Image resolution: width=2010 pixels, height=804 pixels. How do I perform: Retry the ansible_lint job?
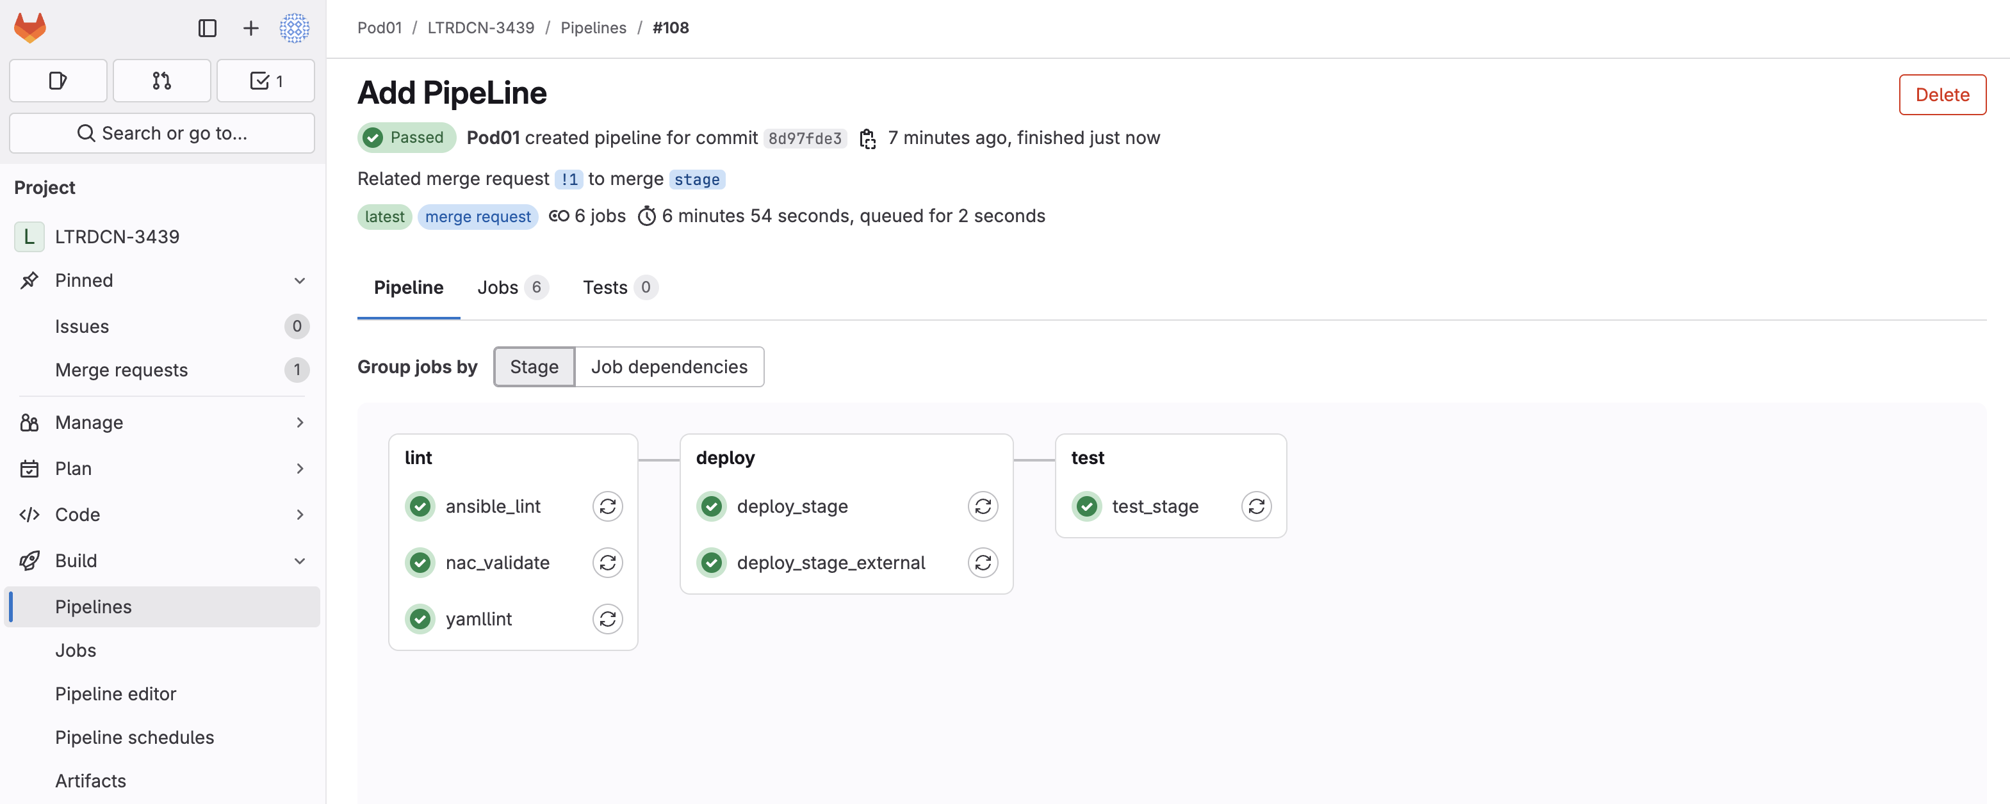click(608, 506)
